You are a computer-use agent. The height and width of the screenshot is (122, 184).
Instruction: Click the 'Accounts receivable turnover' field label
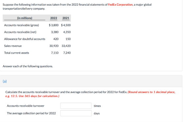[26, 106]
